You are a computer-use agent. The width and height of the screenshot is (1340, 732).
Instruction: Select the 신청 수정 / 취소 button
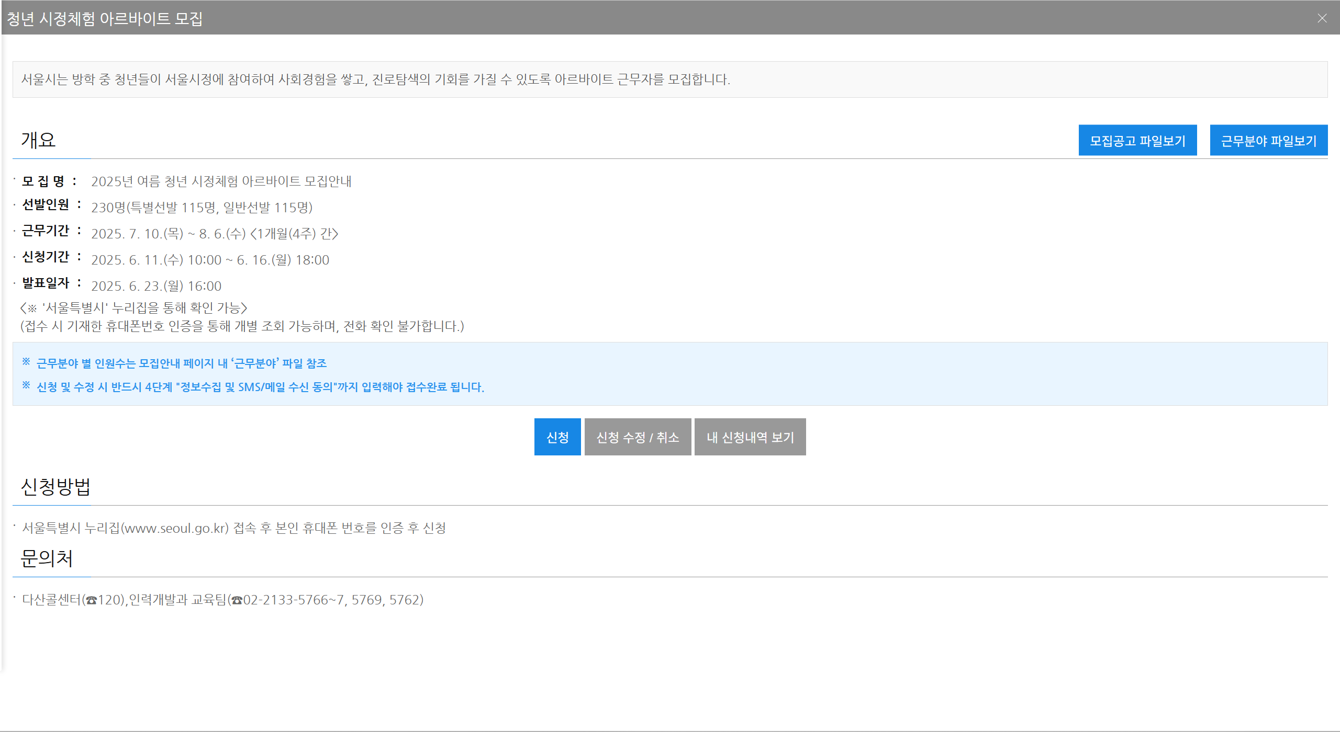coord(638,437)
